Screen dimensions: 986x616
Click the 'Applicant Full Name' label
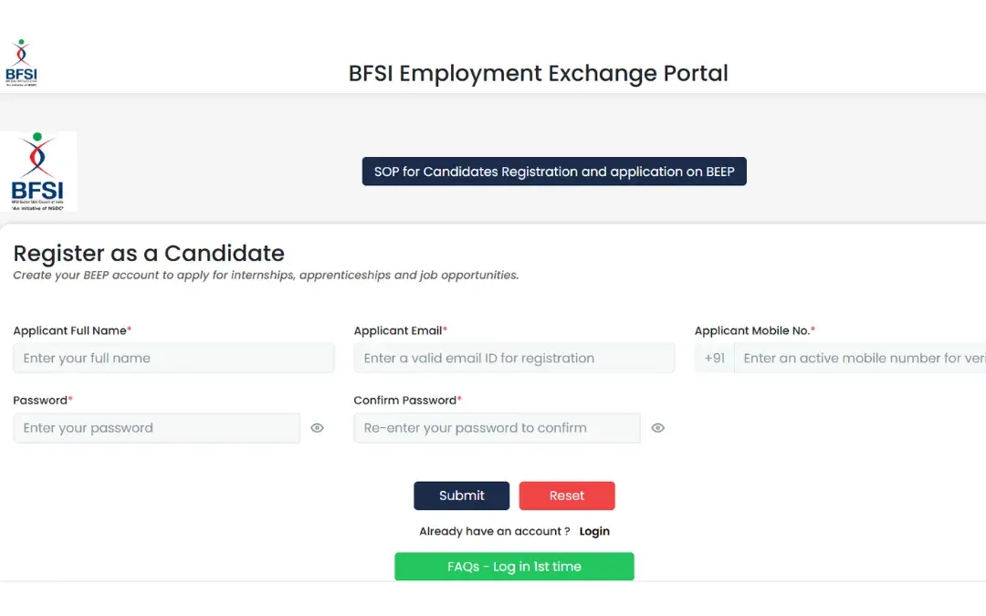coord(70,330)
